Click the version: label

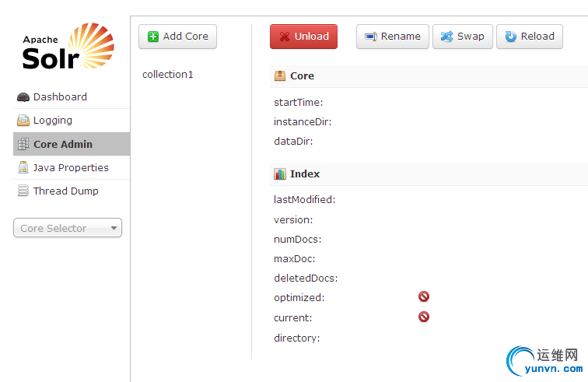[x=293, y=220]
